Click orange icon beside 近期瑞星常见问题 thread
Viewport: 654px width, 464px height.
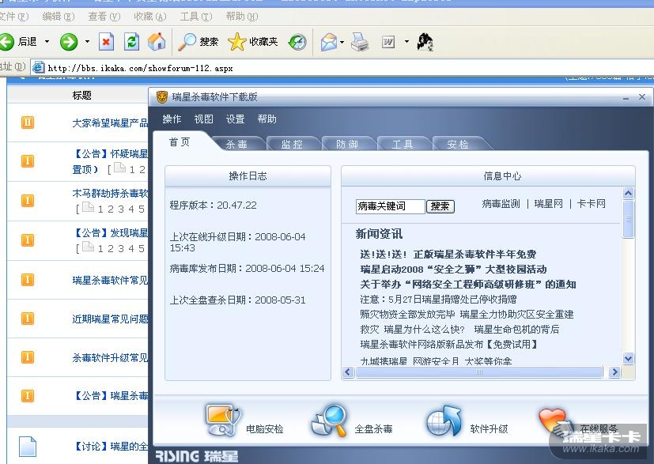28,319
